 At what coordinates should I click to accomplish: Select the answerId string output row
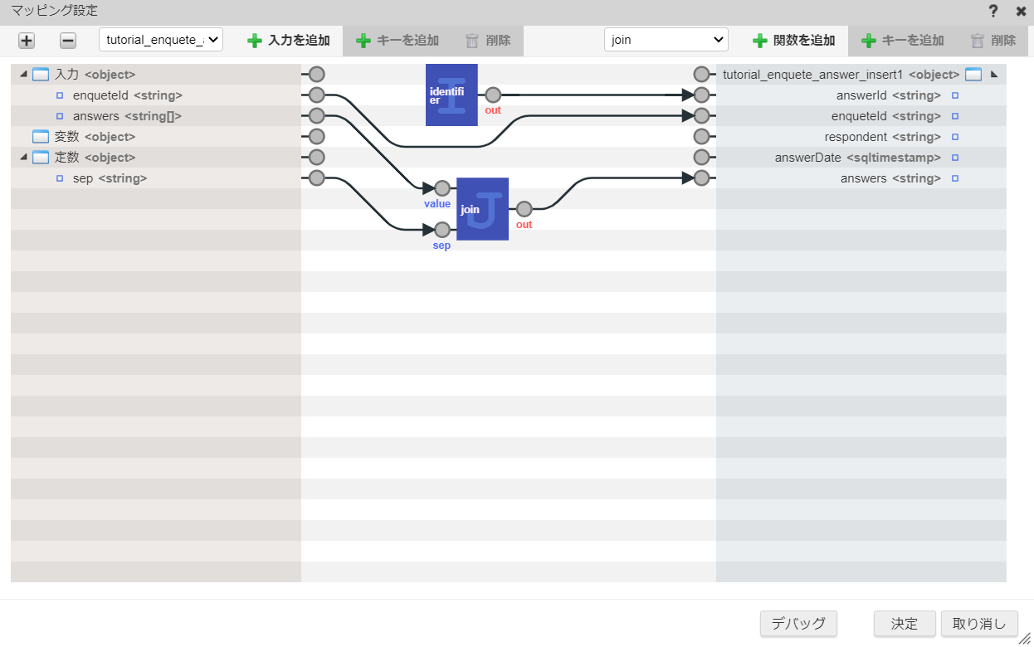point(861,95)
